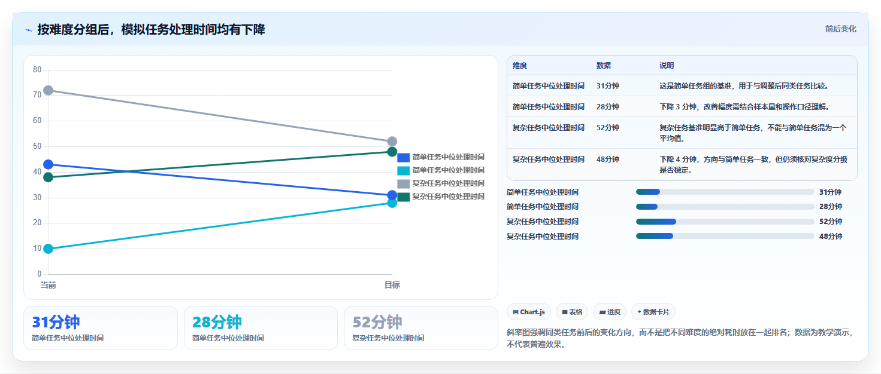Image resolution: width=881 pixels, height=374 pixels.
Task: Click the description starting 下降 4 分钟
Action: pyautogui.click(x=753, y=164)
